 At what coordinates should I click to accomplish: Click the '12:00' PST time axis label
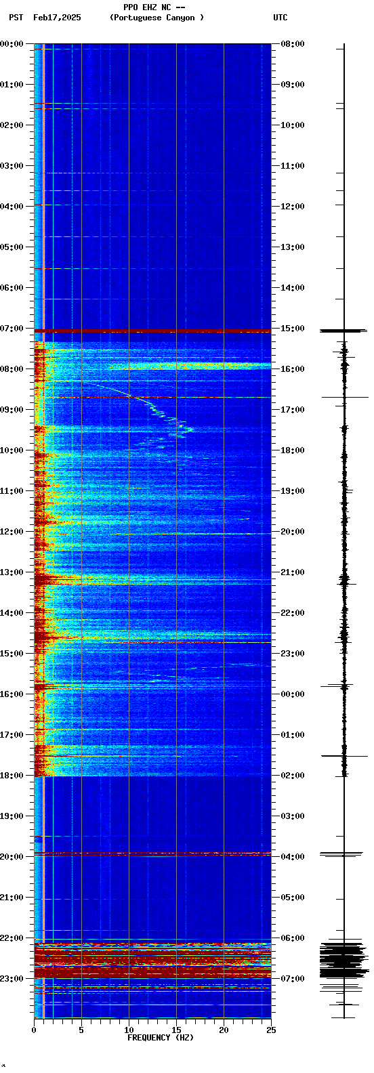[12, 532]
